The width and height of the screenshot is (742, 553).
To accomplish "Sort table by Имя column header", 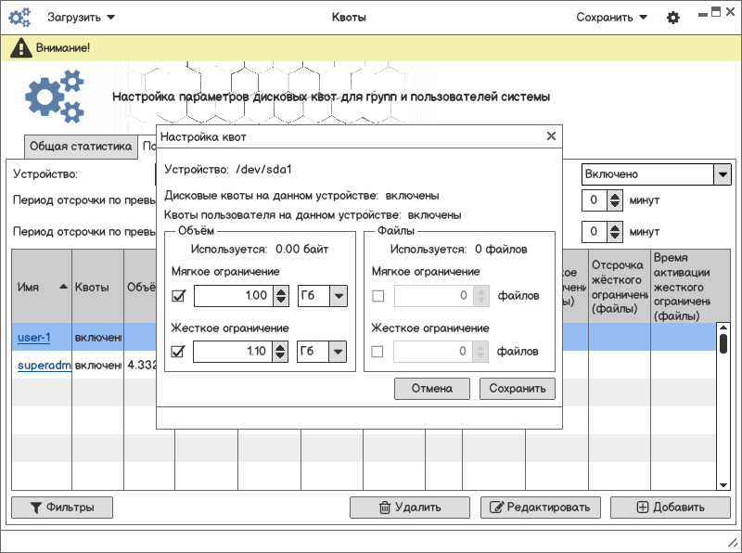I will pyautogui.click(x=42, y=287).
